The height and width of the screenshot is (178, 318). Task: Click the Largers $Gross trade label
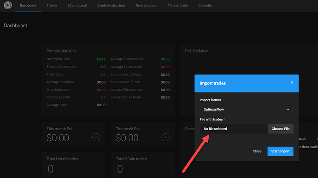126,90
